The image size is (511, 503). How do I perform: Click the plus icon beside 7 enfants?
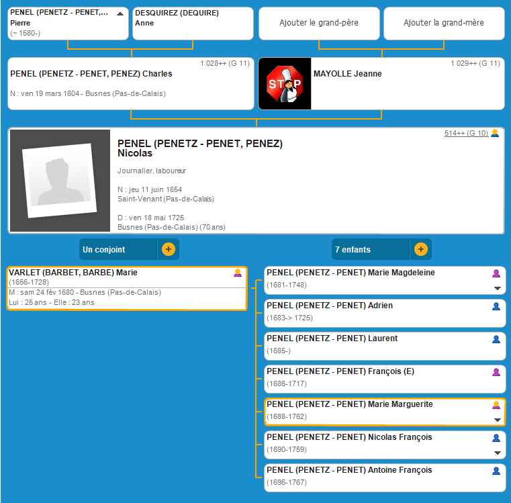pyautogui.click(x=420, y=249)
